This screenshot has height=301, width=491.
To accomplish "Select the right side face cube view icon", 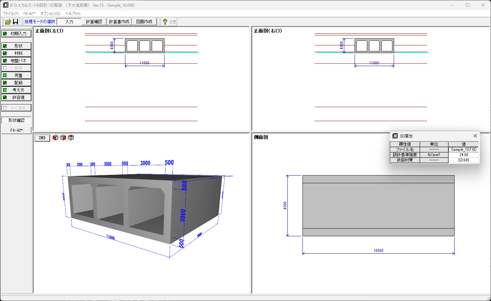I will click(x=63, y=137).
